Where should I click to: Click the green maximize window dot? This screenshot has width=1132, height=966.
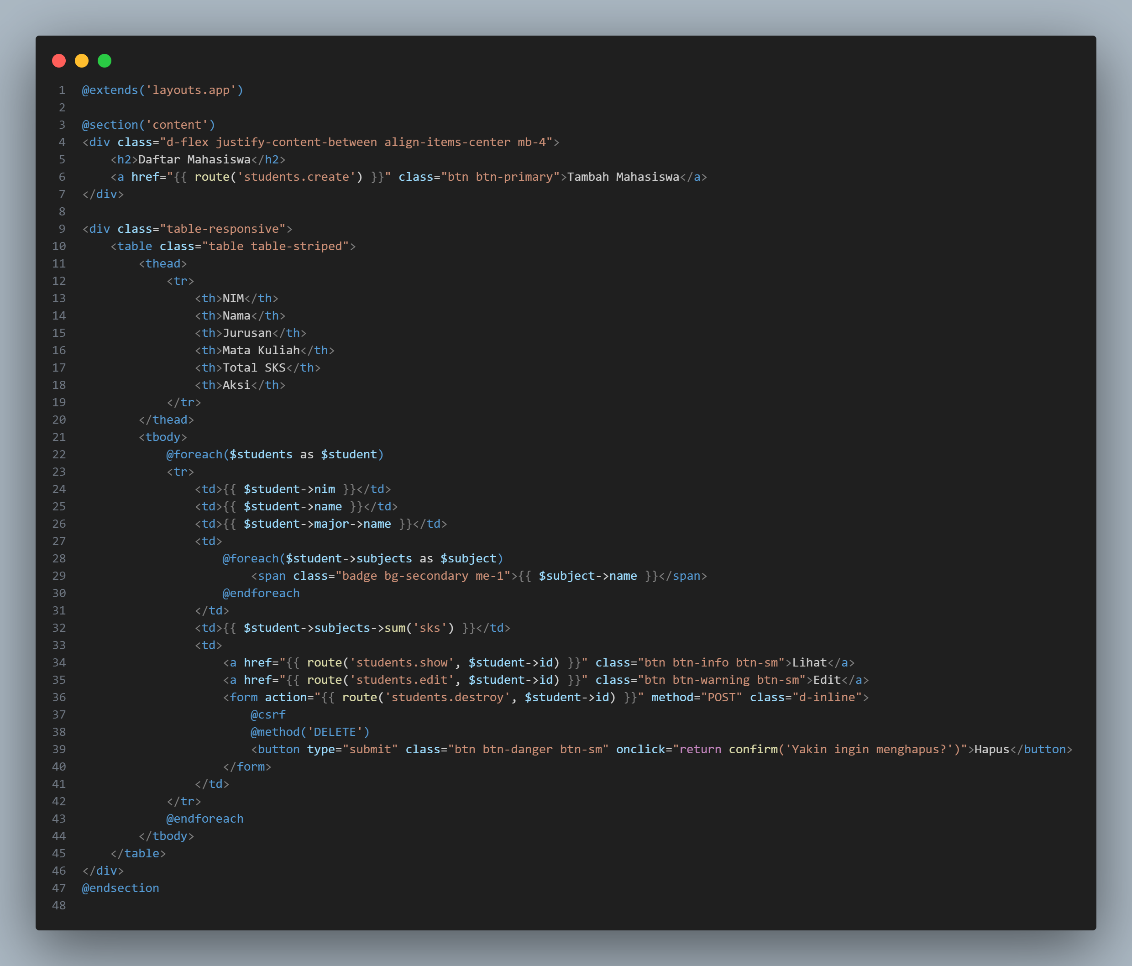tap(105, 61)
